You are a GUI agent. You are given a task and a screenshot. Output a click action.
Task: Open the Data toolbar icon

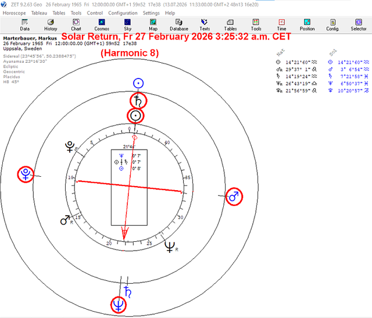(x=24, y=25)
